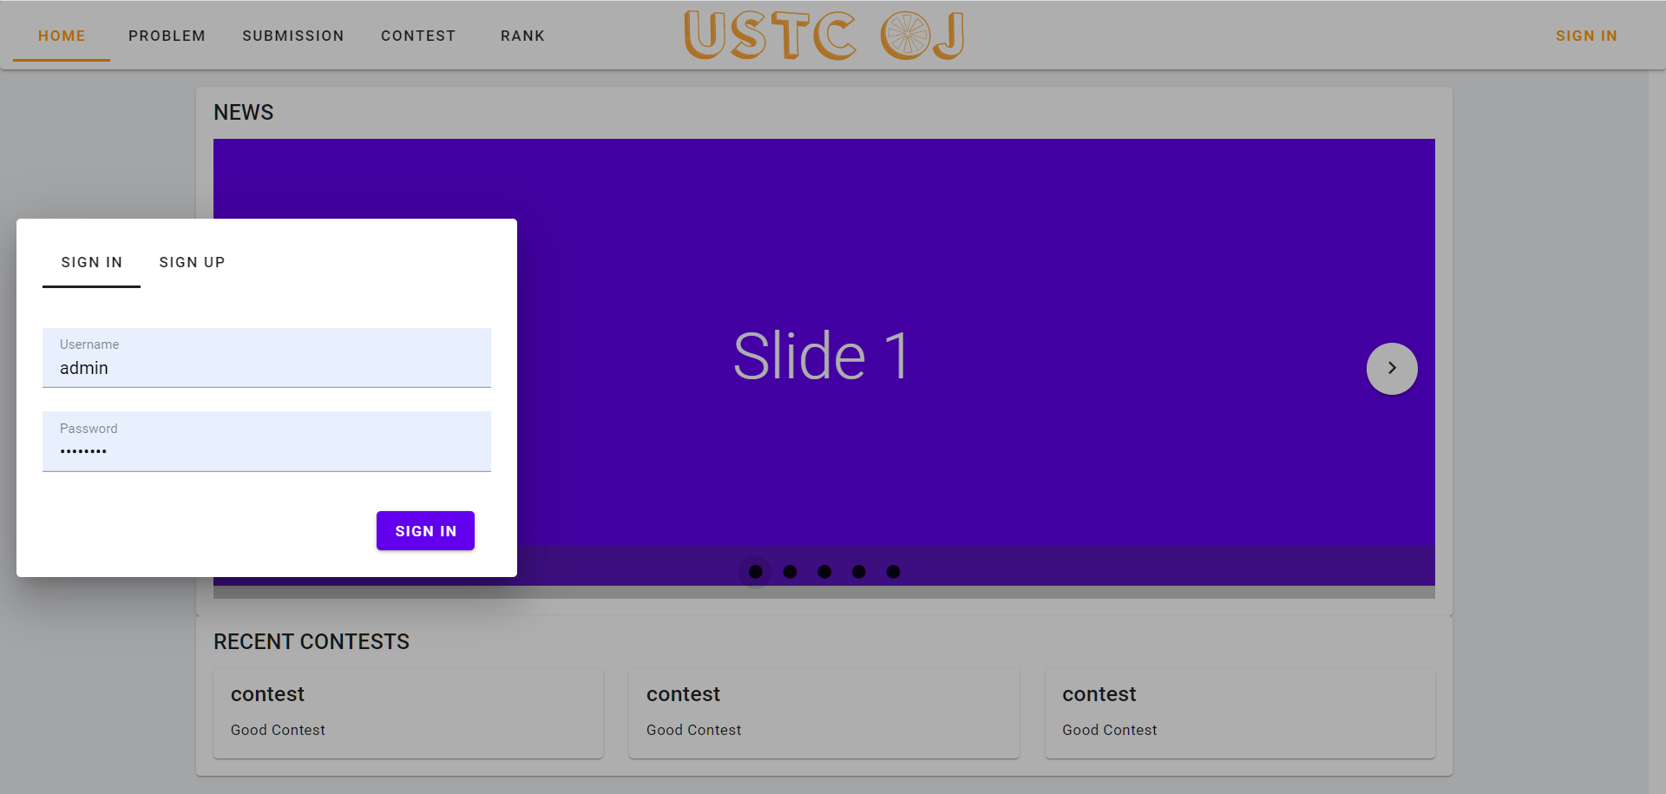
Task: Click the Password field
Action: click(x=266, y=450)
